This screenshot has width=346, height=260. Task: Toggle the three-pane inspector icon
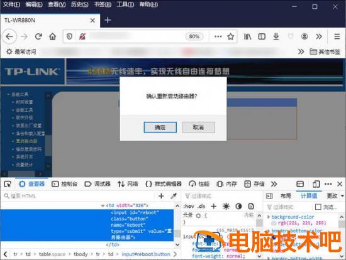point(269,196)
